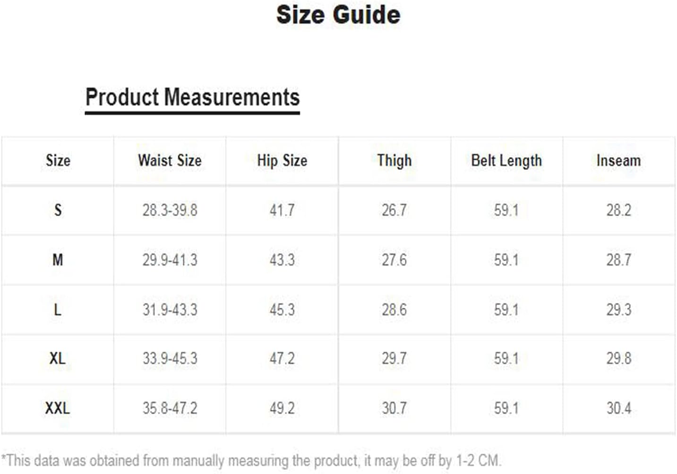677x474 pixels.
Task: Click hip value 43.3 for M
Action: pyautogui.click(x=282, y=260)
